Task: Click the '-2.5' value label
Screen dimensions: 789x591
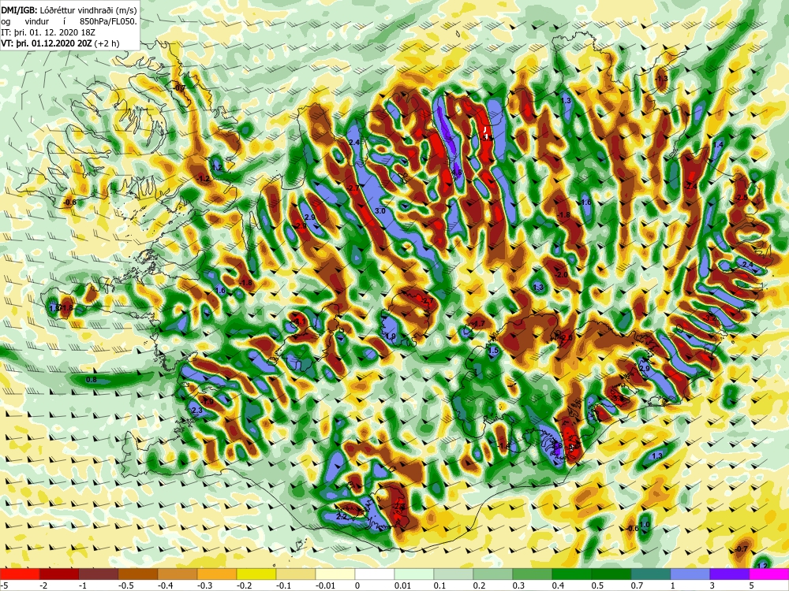Action: coord(742,198)
